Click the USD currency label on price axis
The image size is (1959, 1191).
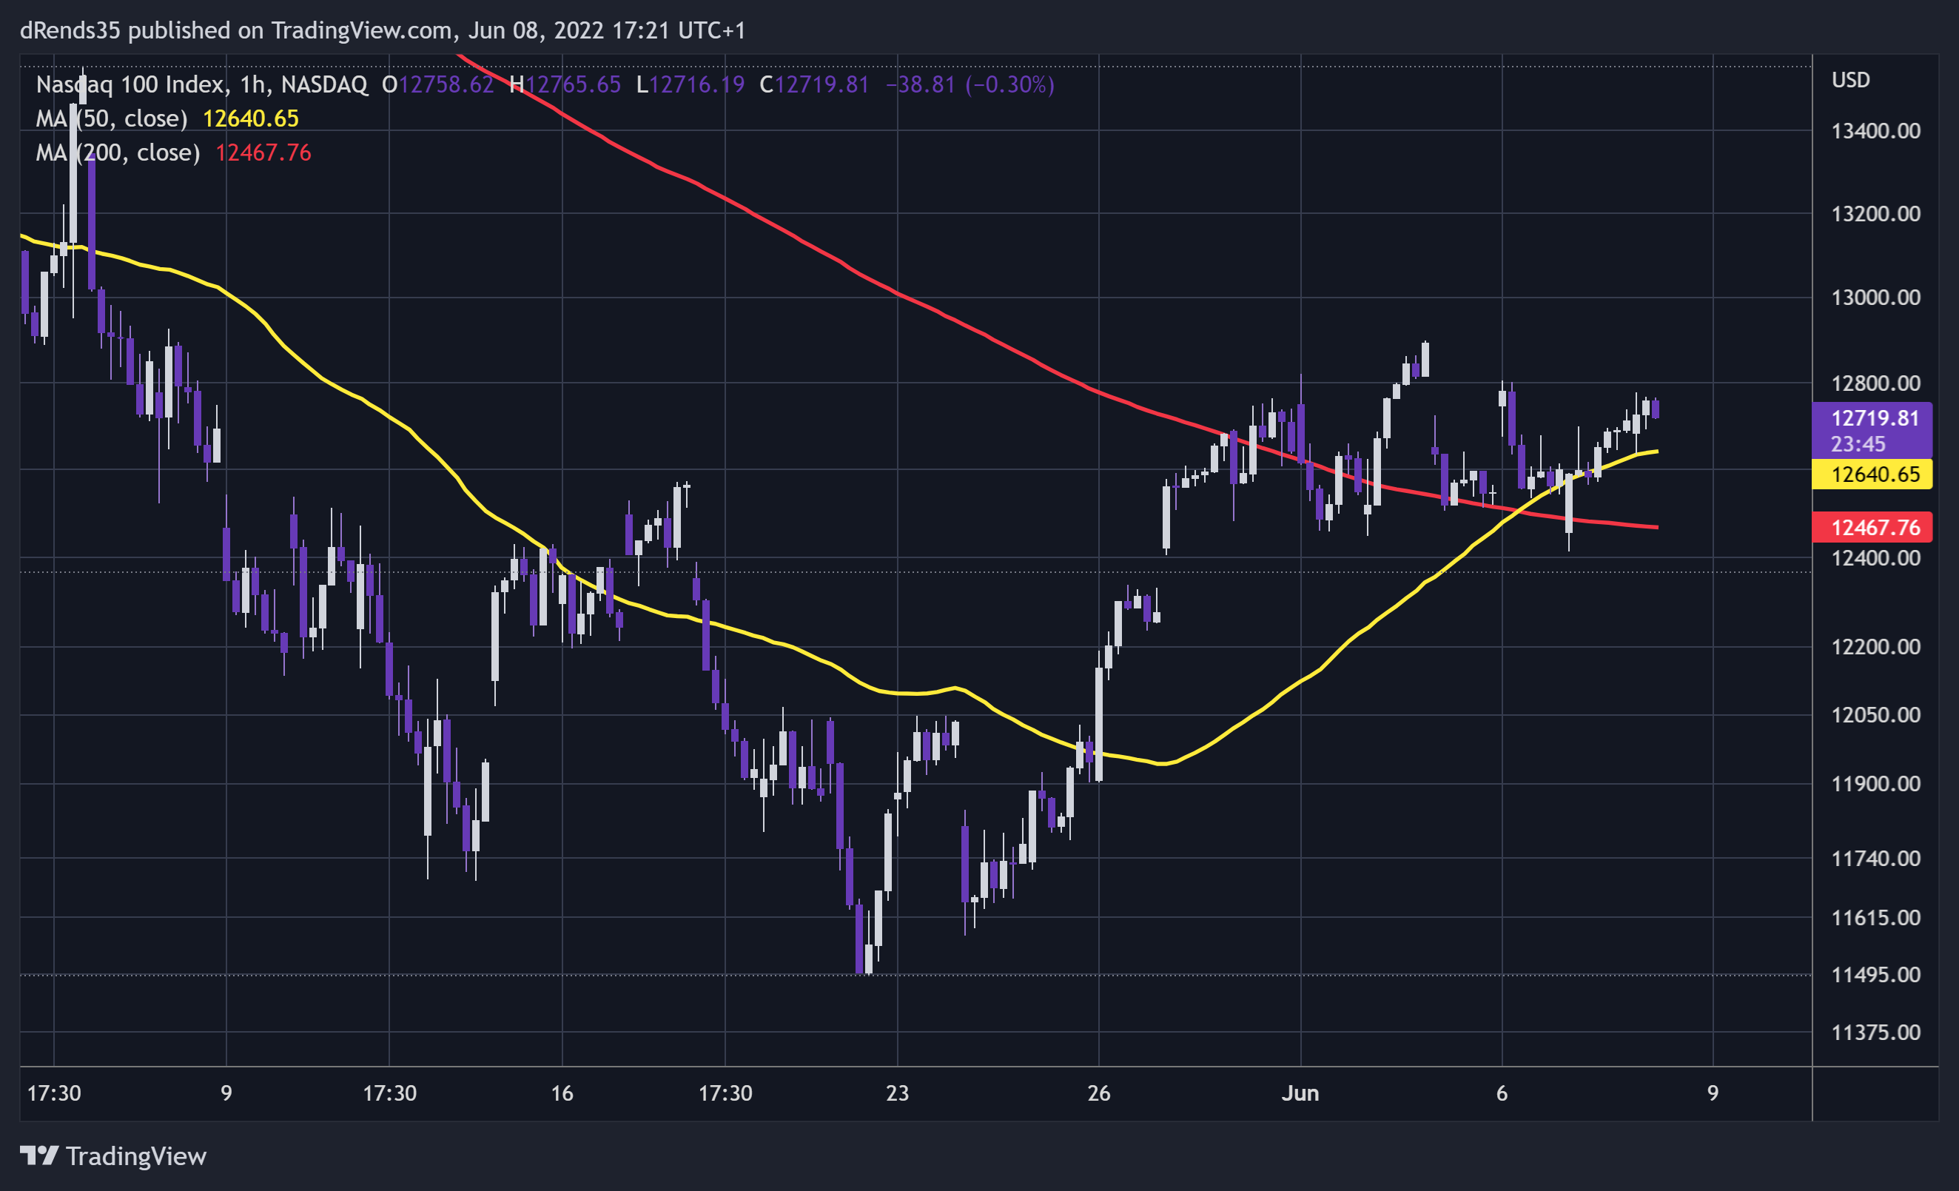click(x=1851, y=80)
